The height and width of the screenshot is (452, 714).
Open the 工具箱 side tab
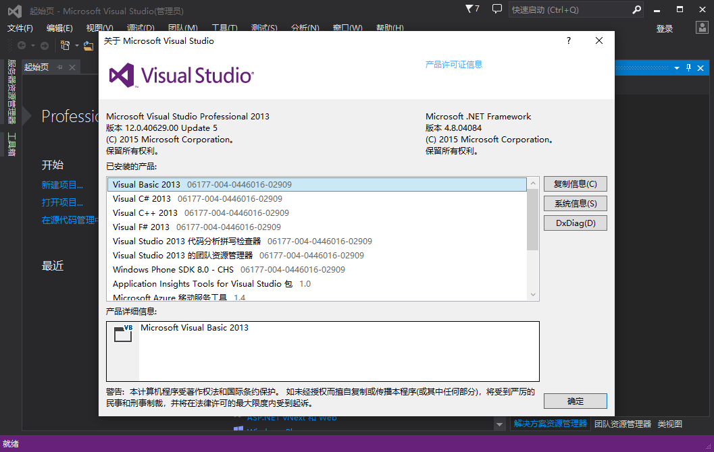click(x=11, y=144)
